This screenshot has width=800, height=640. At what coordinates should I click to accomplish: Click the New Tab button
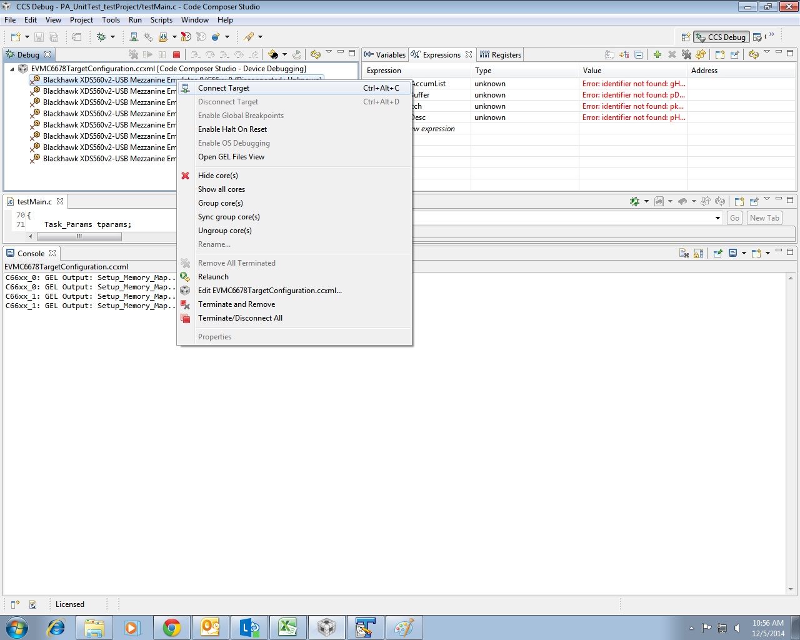764,218
